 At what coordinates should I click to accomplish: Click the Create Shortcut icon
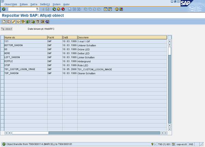(x=110, y=9)
